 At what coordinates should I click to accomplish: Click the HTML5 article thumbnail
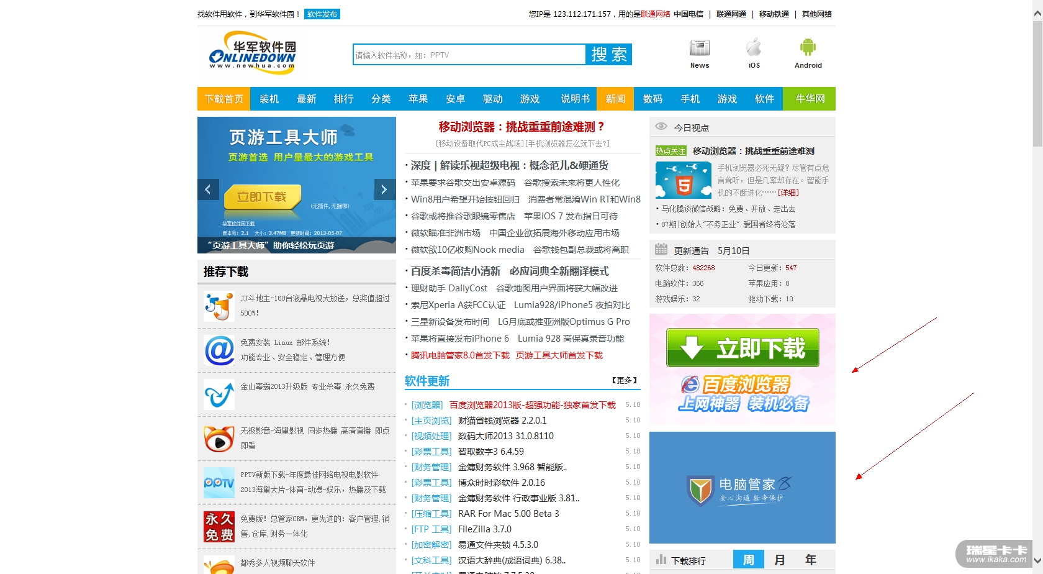pos(684,180)
